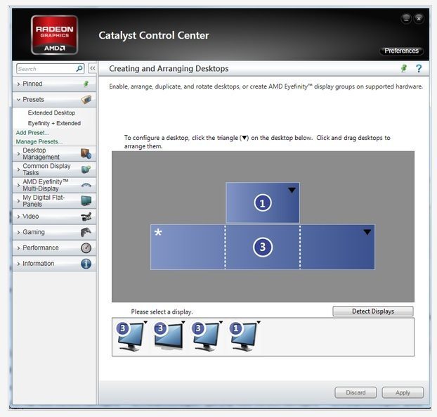Viewport: 437px width, 417px height.
Task: Choose the Extended Desktop preset
Action: pos(51,113)
